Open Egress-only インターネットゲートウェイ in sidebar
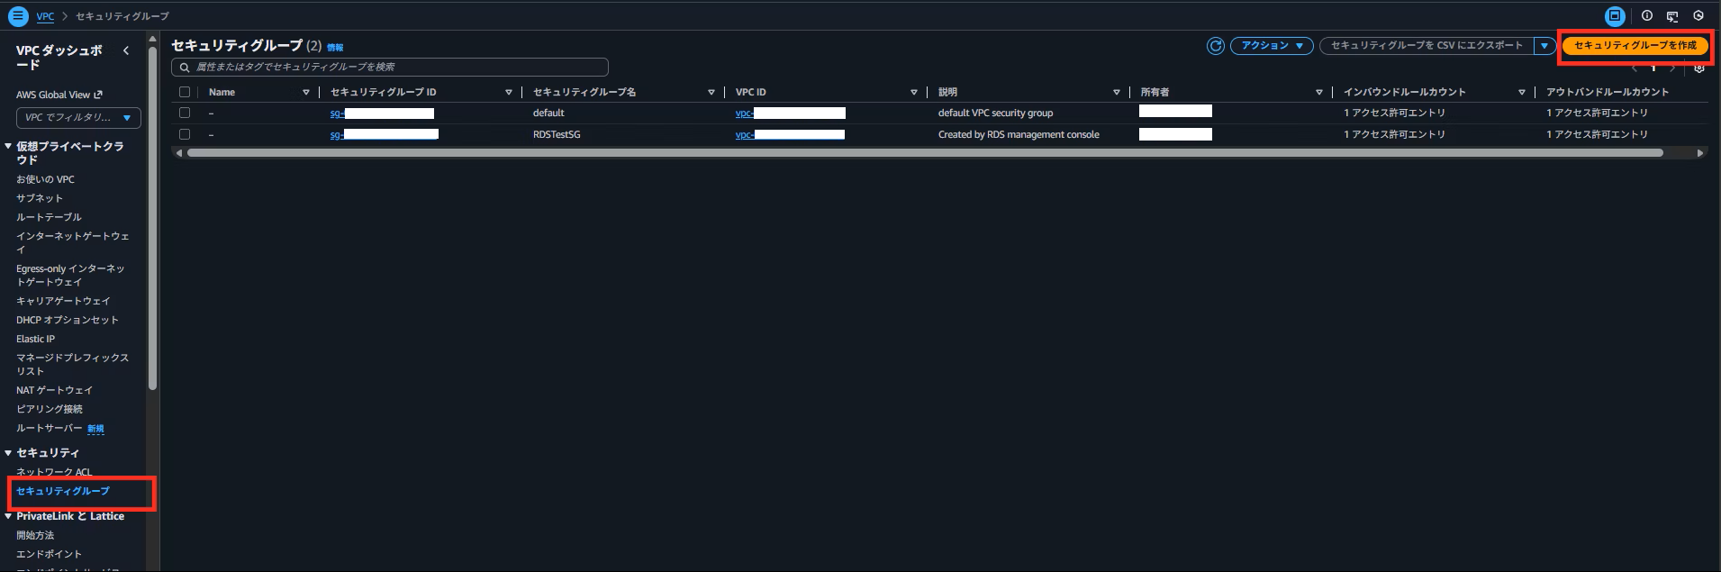 click(x=70, y=275)
